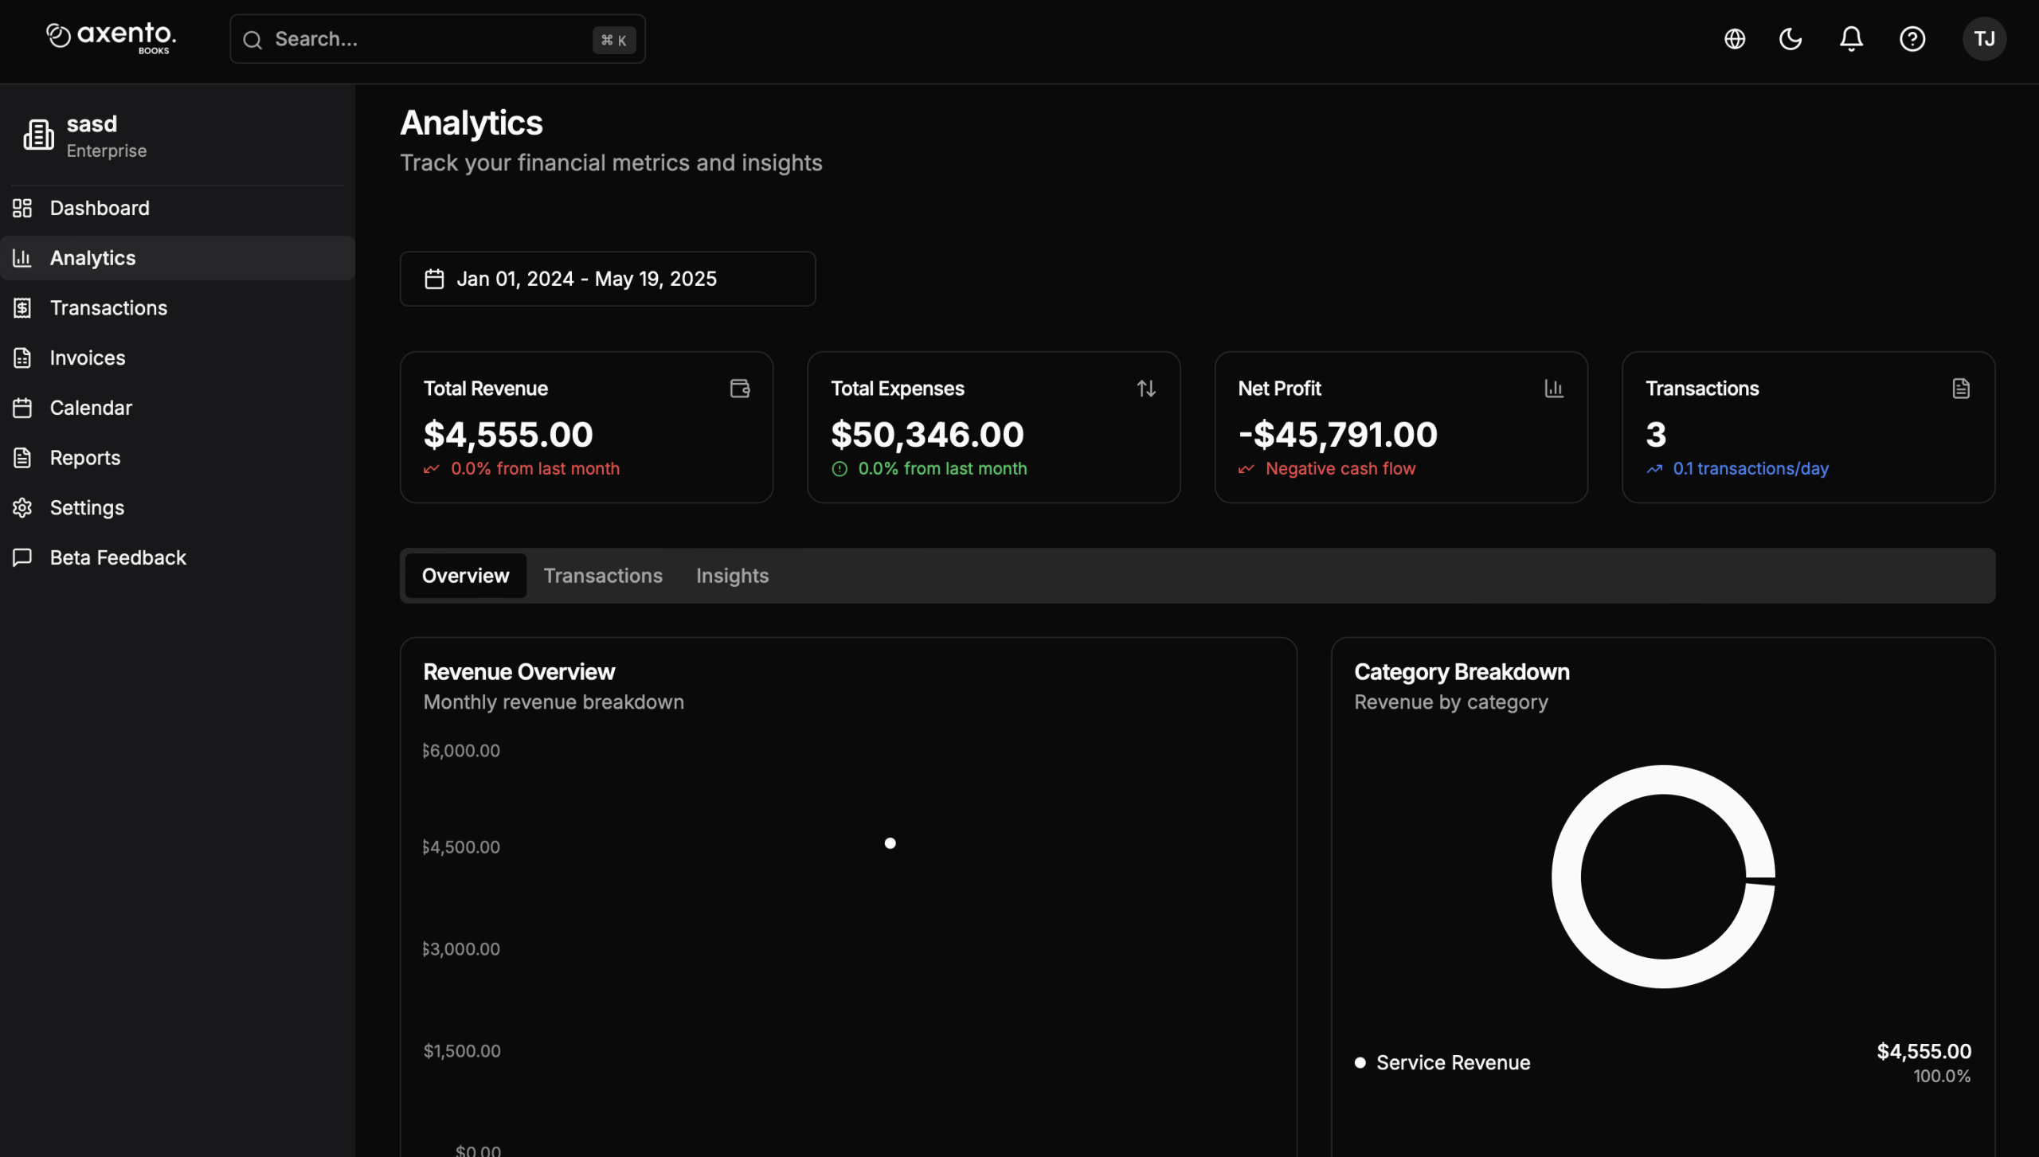This screenshot has width=2039, height=1157.
Task: Open Settings from the sidebar
Action: click(177, 507)
